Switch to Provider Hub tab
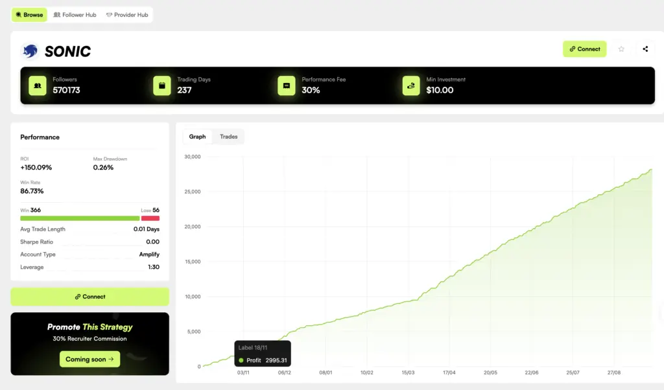Screen dimensions: 664x390 (127, 15)
